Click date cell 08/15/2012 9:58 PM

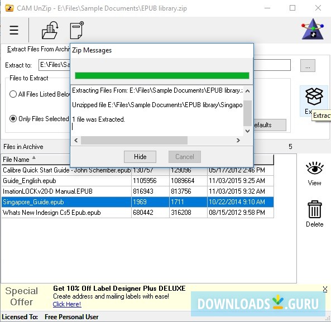point(241,213)
